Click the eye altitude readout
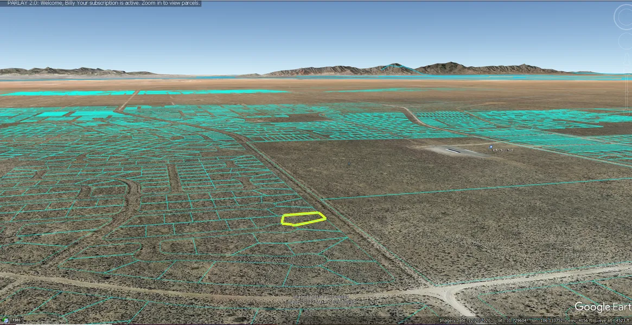 614,321
